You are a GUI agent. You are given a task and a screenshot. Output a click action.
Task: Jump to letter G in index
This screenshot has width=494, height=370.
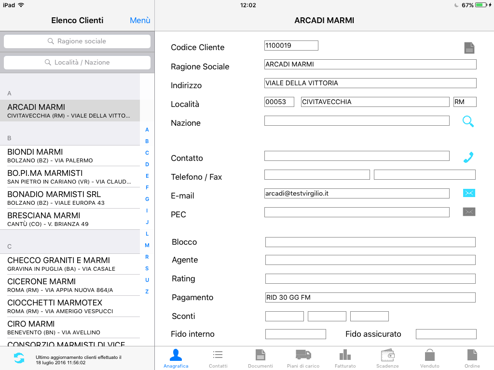[147, 199]
